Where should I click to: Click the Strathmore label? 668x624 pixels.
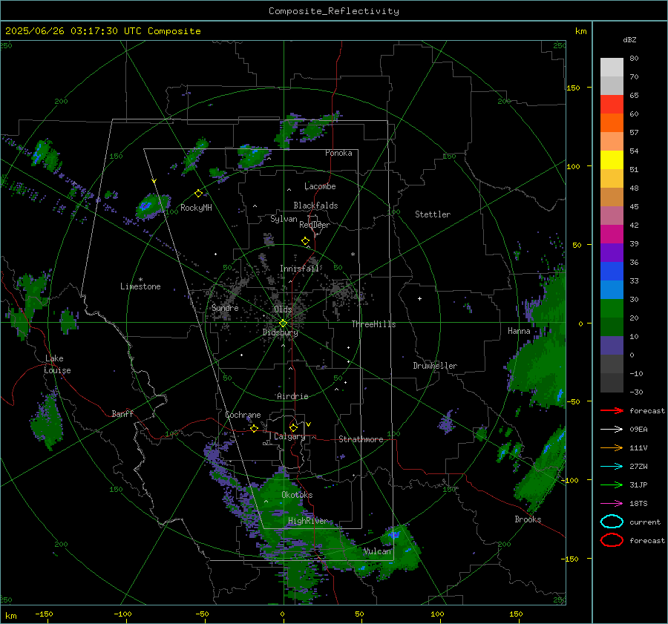[x=361, y=439]
